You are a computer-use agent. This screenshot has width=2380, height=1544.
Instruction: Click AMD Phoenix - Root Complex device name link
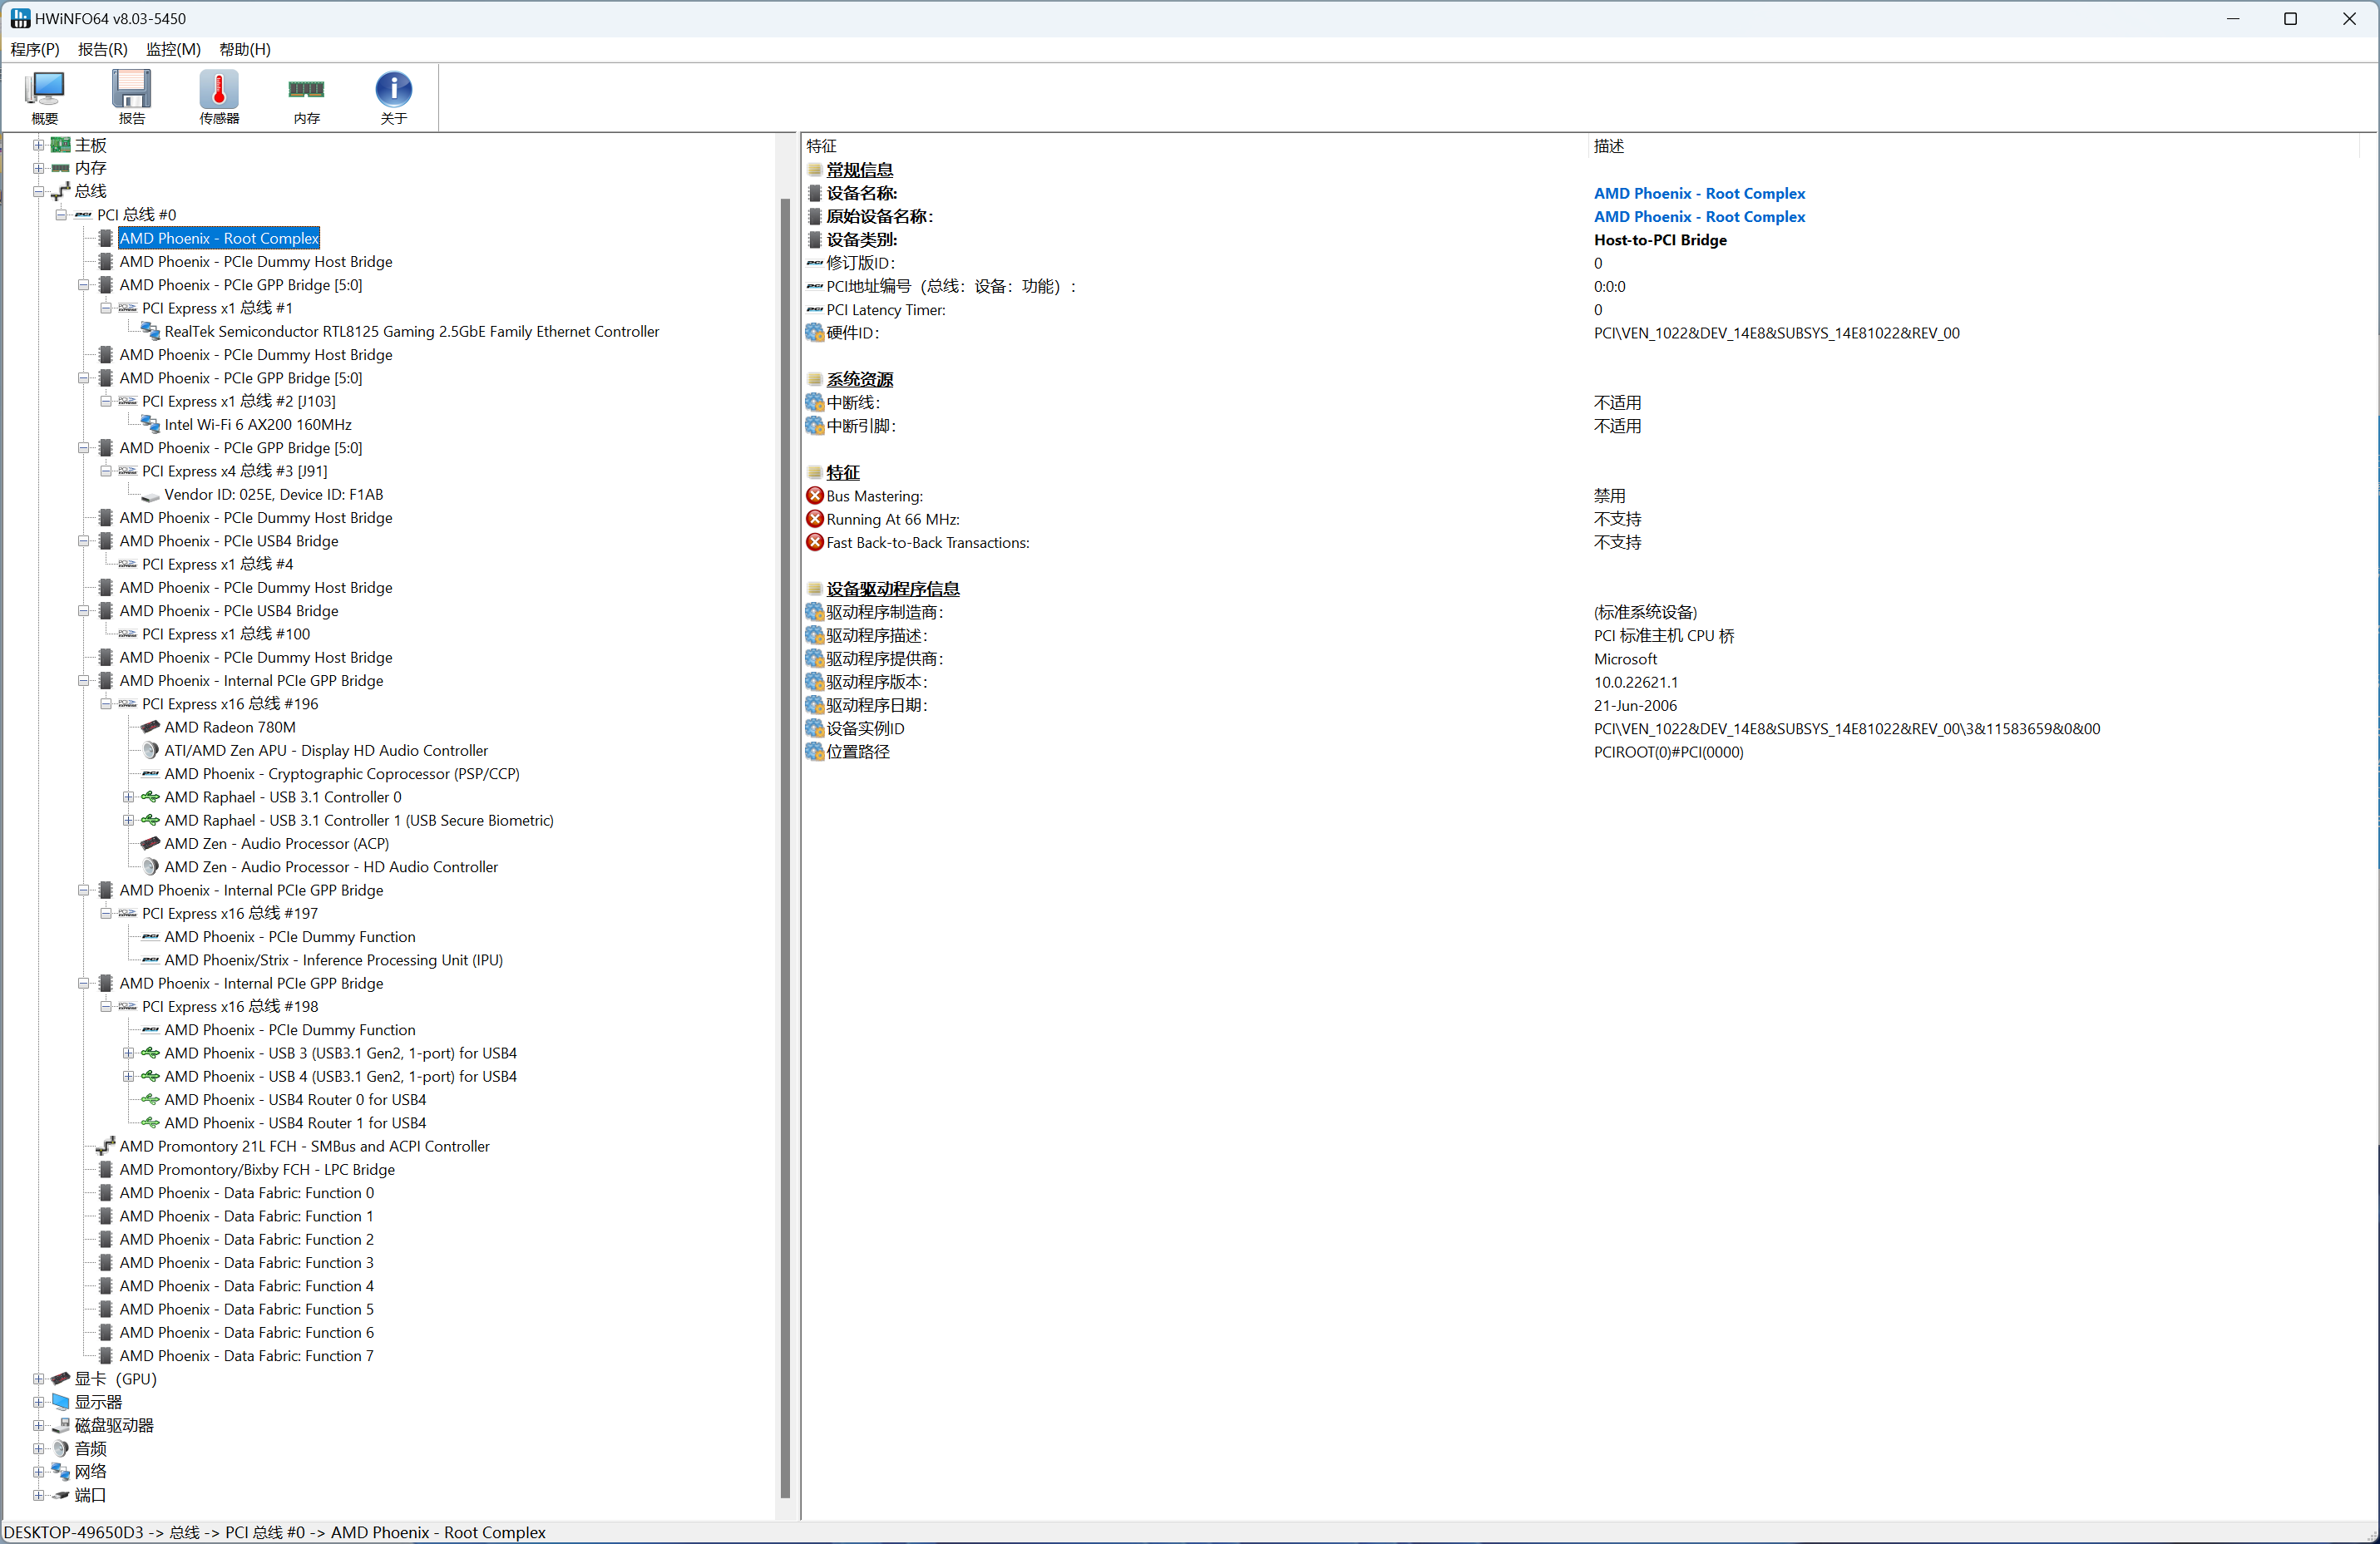tap(1699, 193)
